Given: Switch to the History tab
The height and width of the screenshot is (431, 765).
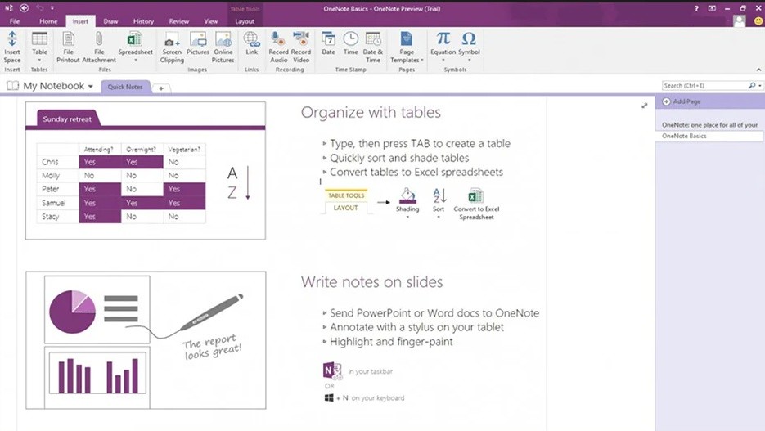Looking at the screenshot, I should [x=143, y=21].
